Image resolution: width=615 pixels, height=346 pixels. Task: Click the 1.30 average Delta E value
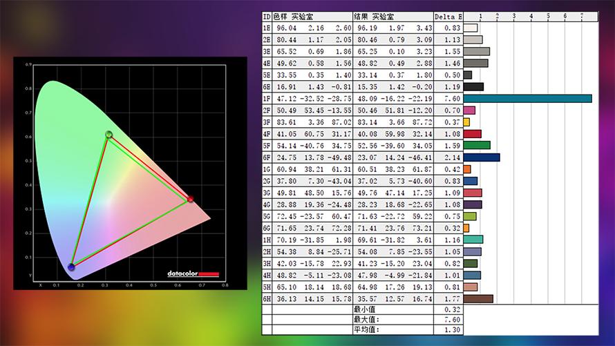coord(452,330)
